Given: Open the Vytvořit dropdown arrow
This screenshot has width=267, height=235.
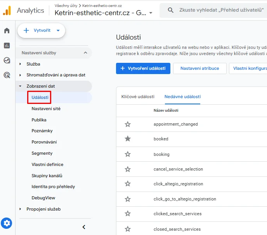Looking at the screenshot, I should click(58, 31).
